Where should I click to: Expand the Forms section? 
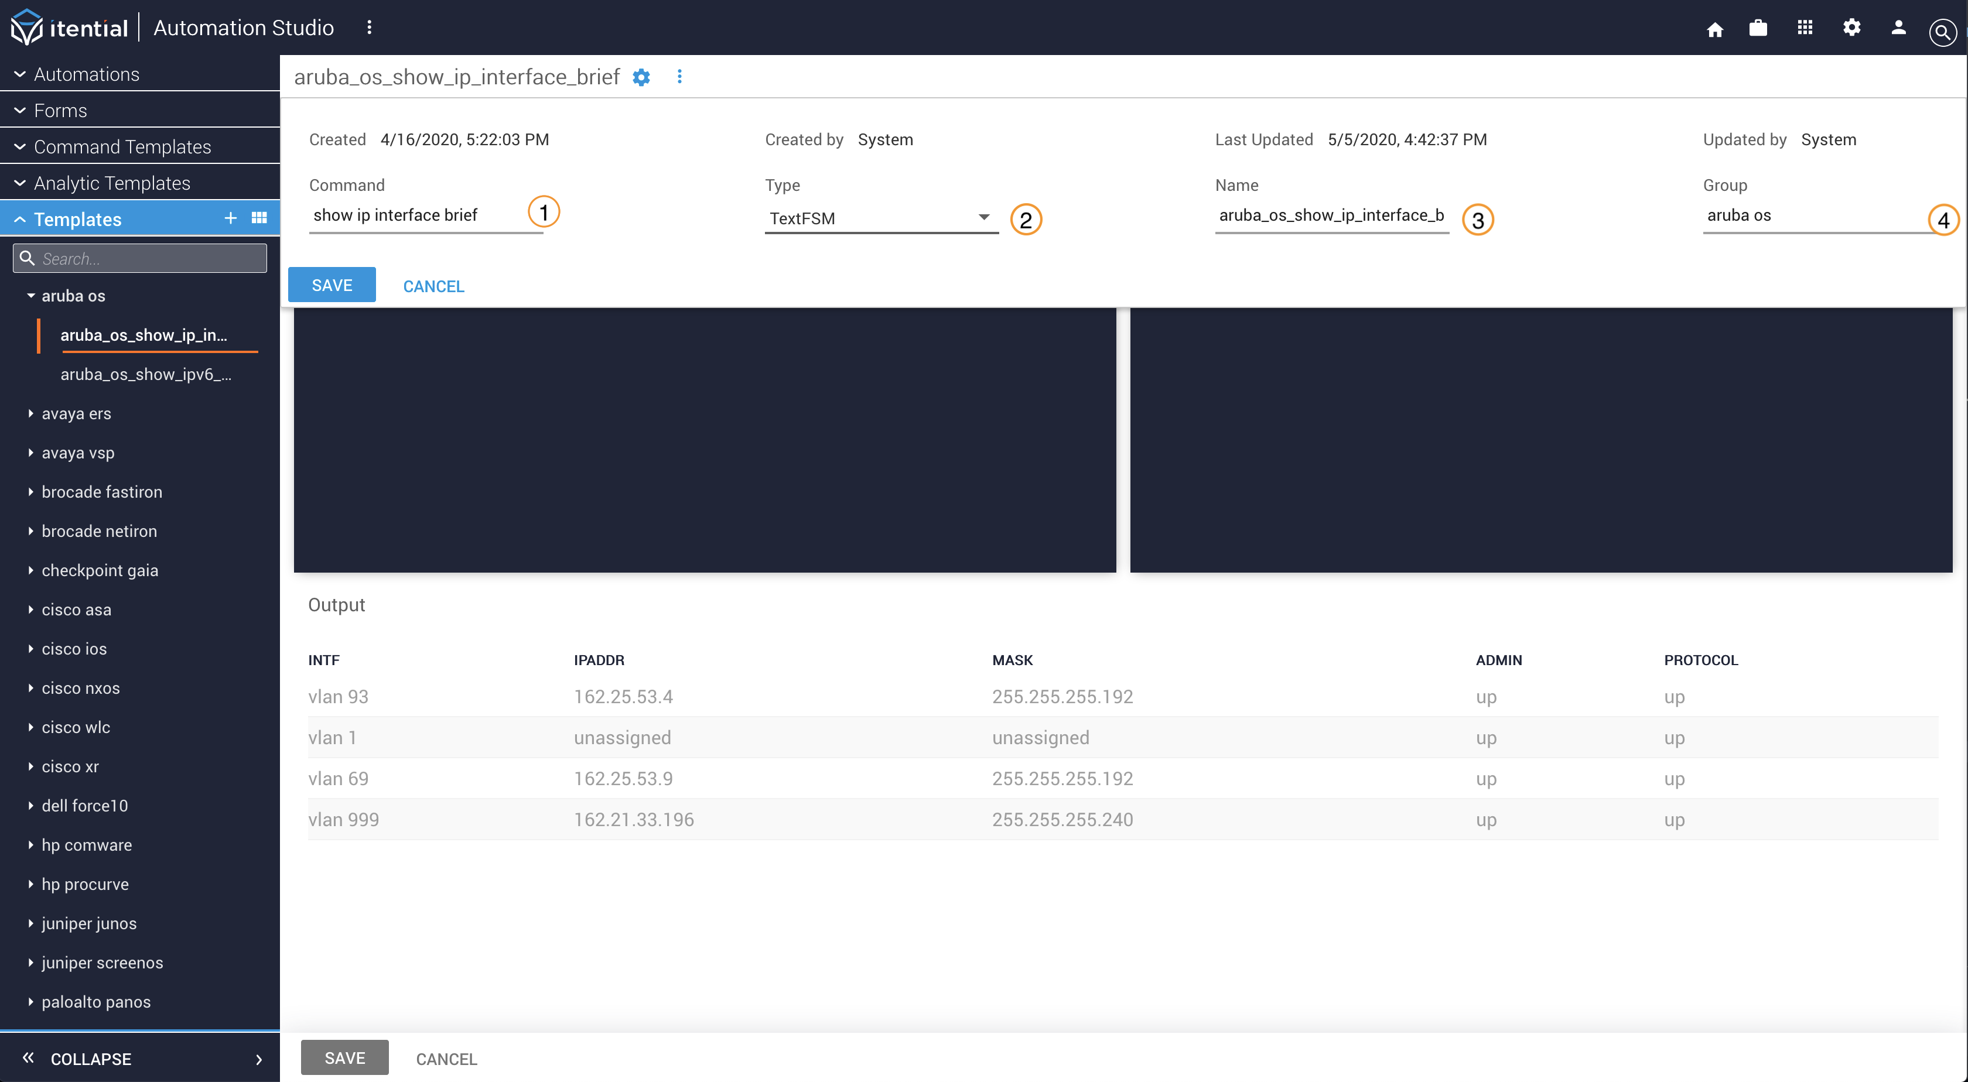(140, 111)
